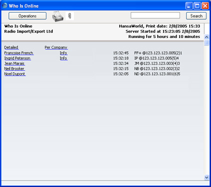
Task: Select text FF+ @123.123.123.005(2)1
Action: (158, 53)
